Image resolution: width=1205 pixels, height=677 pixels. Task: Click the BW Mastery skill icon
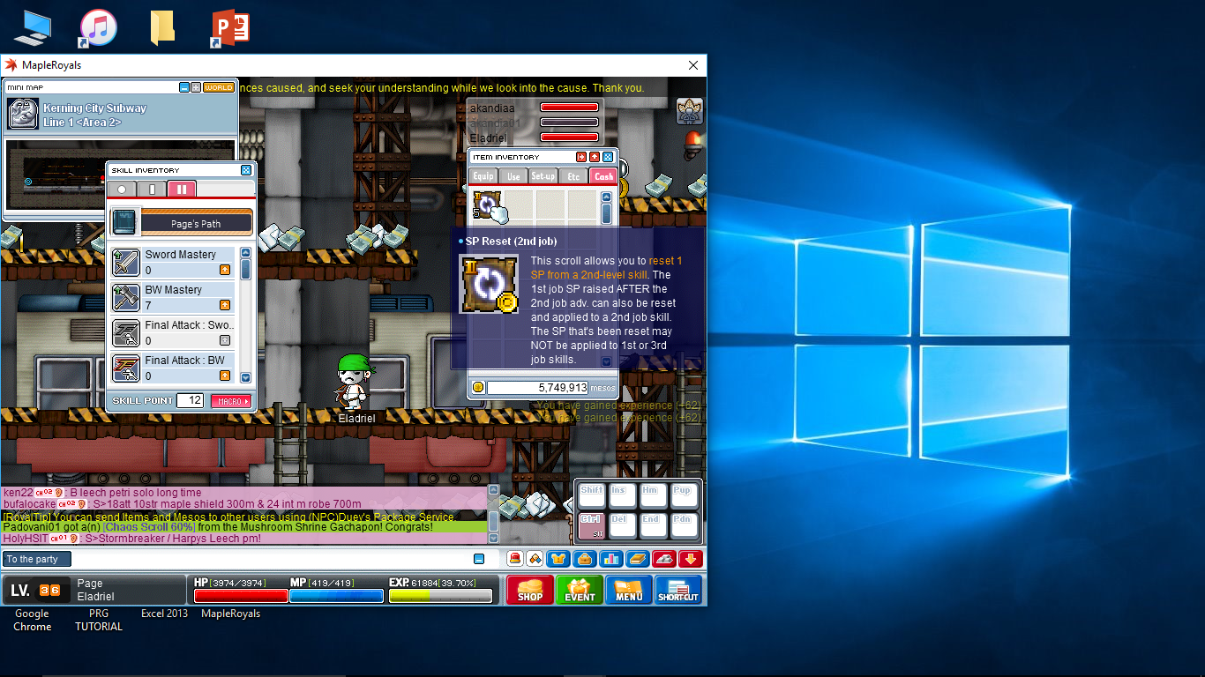[x=126, y=298]
